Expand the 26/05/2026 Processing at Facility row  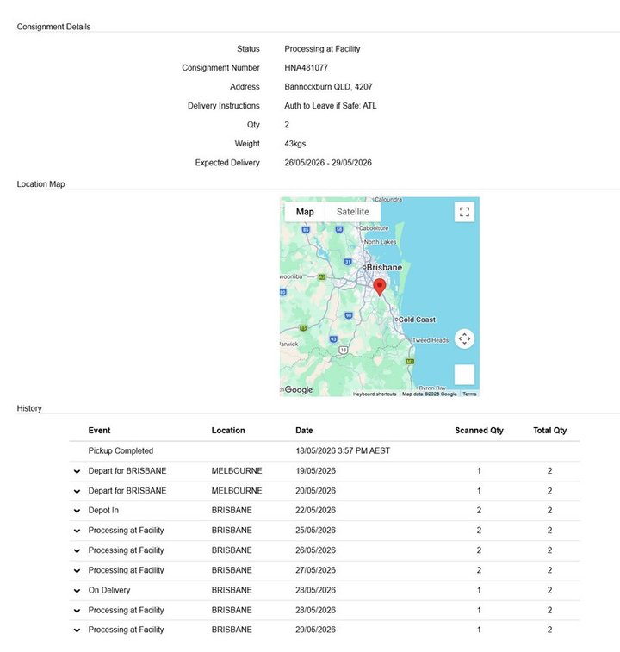click(77, 550)
